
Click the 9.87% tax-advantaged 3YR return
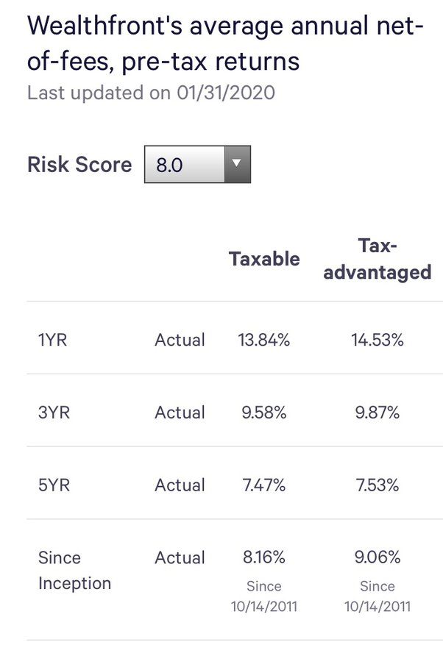[378, 413]
